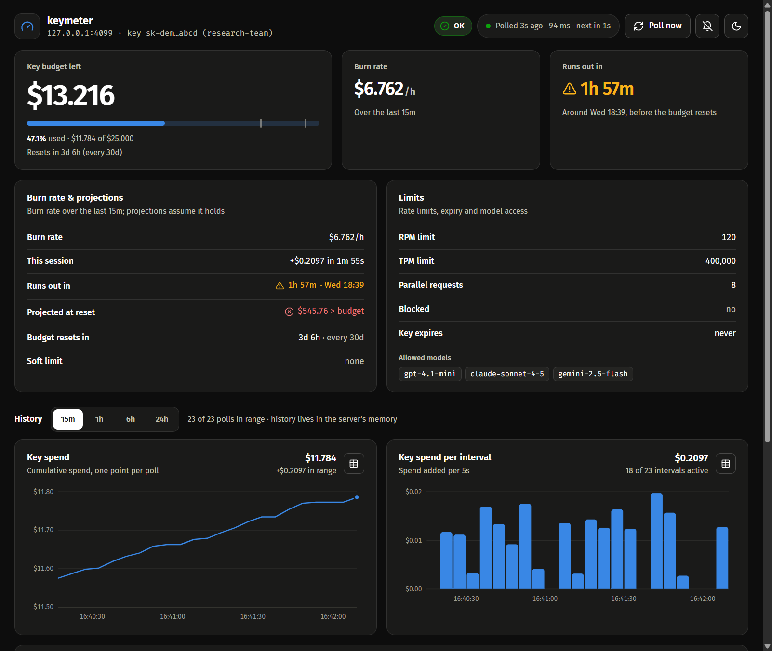Select the 6h history range
The image size is (772, 651).
click(131, 419)
